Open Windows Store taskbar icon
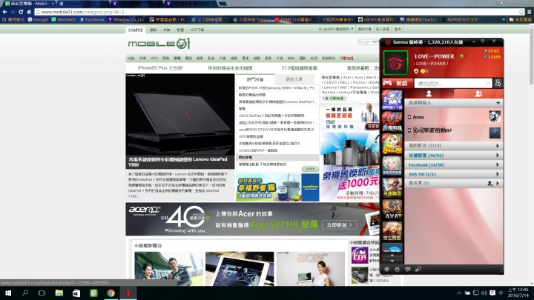Image resolution: width=534 pixels, height=300 pixels. (x=76, y=293)
